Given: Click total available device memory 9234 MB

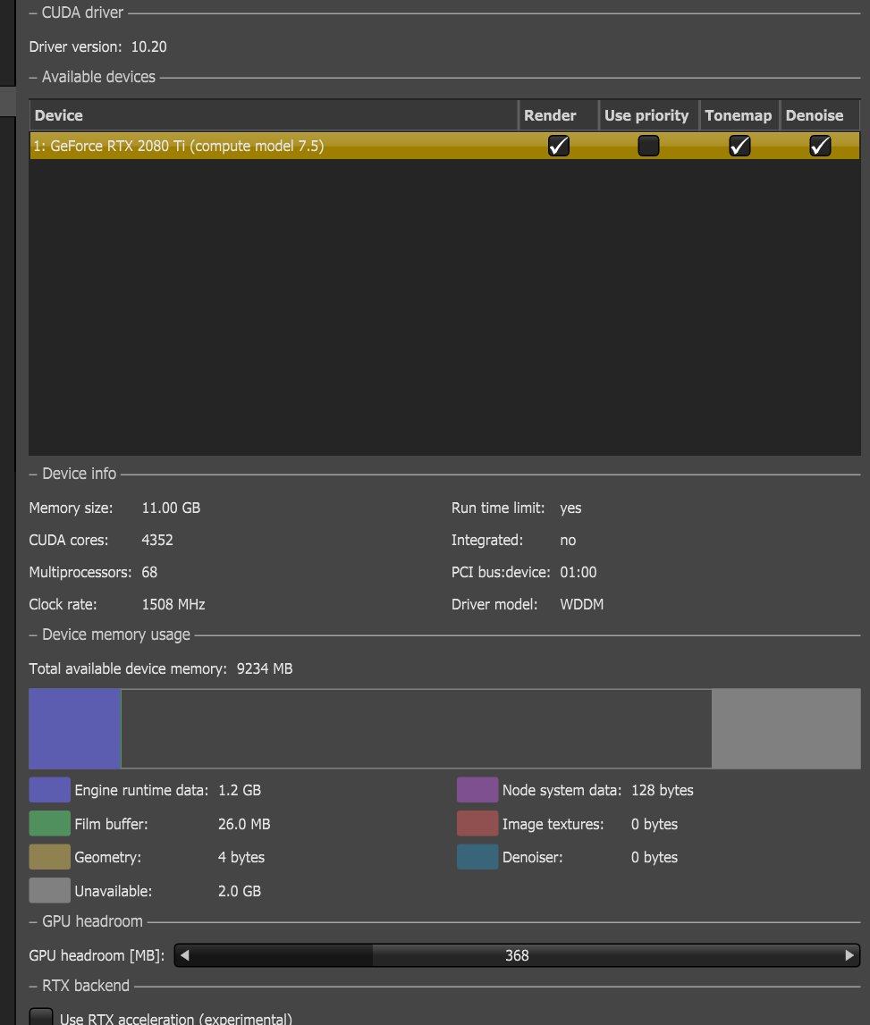Looking at the screenshot, I should tap(265, 668).
